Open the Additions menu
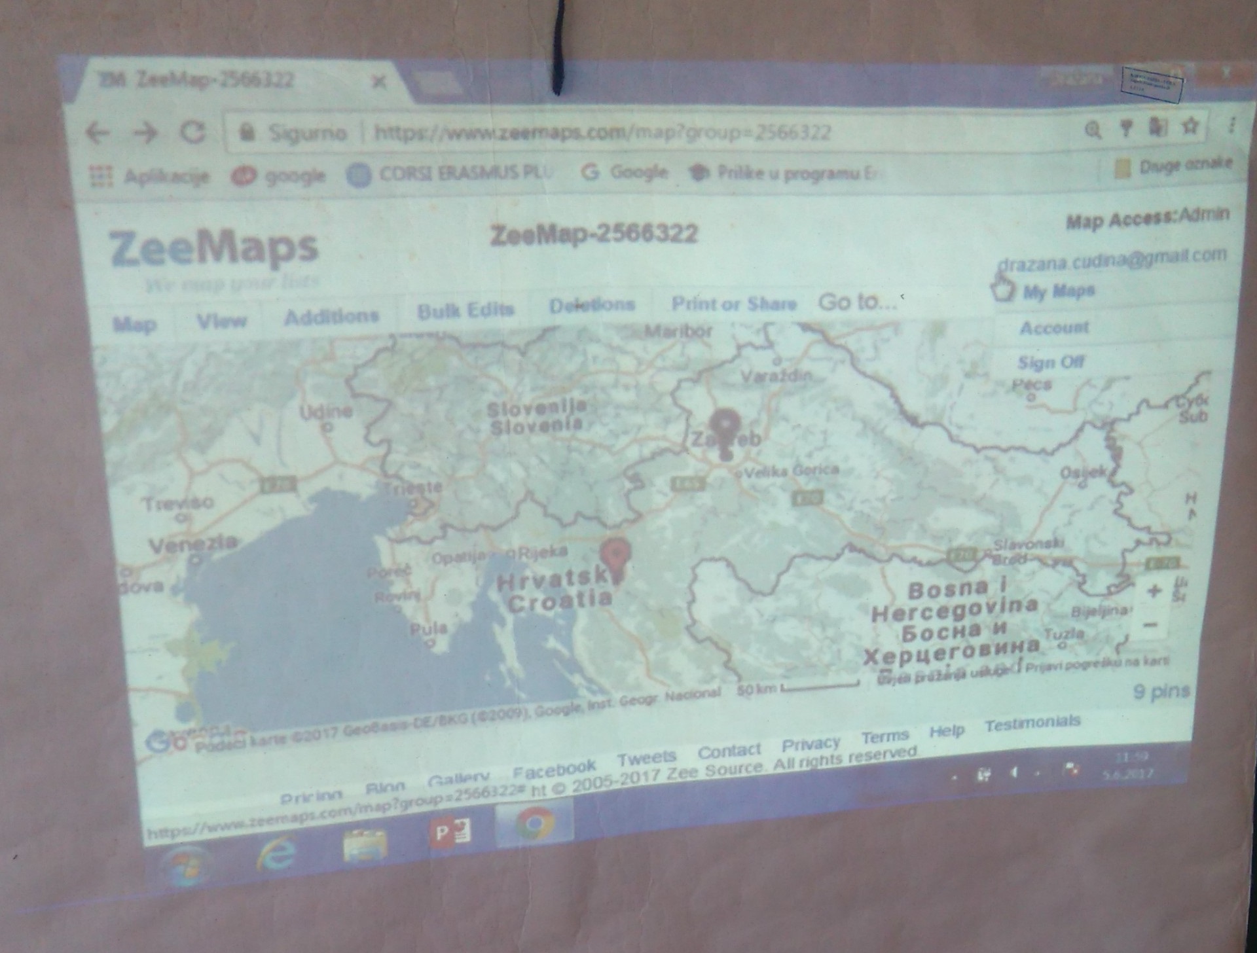 [x=331, y=316]
